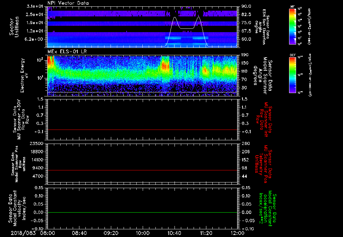Click the red scanner position horizontal line
Screen dimensions: 343x237
coord(142,170)
